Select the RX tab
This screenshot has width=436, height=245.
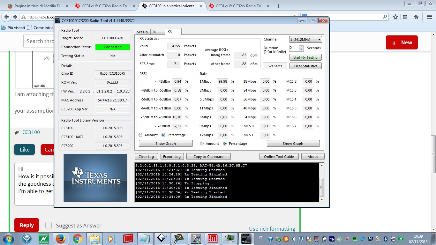click(173, 31)
